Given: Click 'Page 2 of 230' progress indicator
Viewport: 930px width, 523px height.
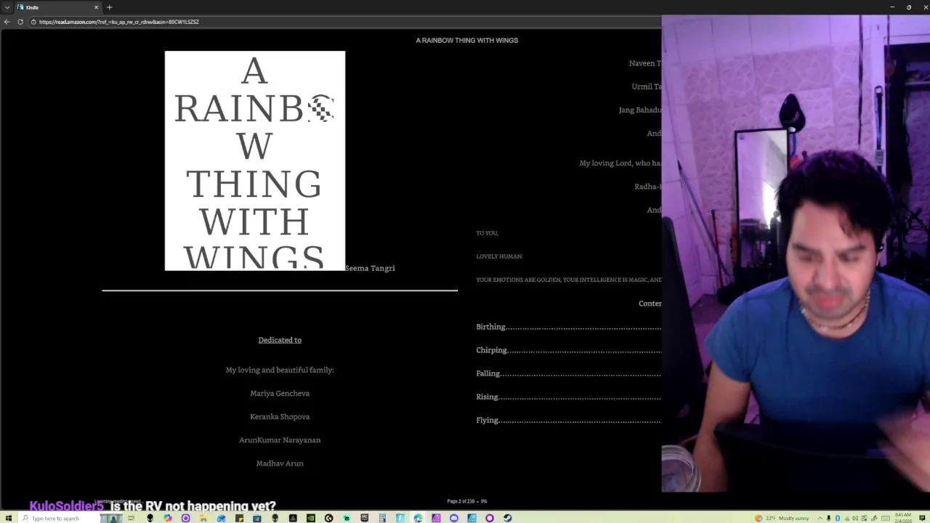Looking at the screenshot, I should (x=466, y=501).
